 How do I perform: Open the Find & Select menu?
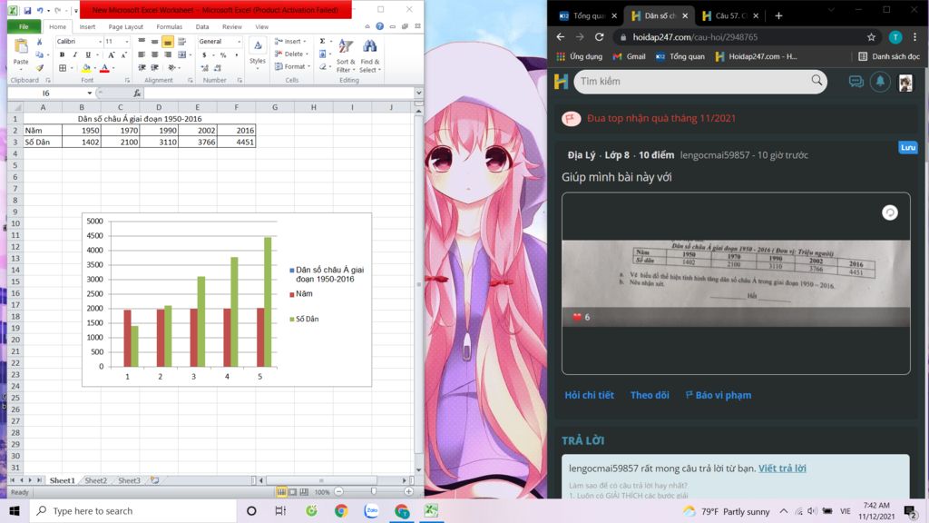[370, 56]
